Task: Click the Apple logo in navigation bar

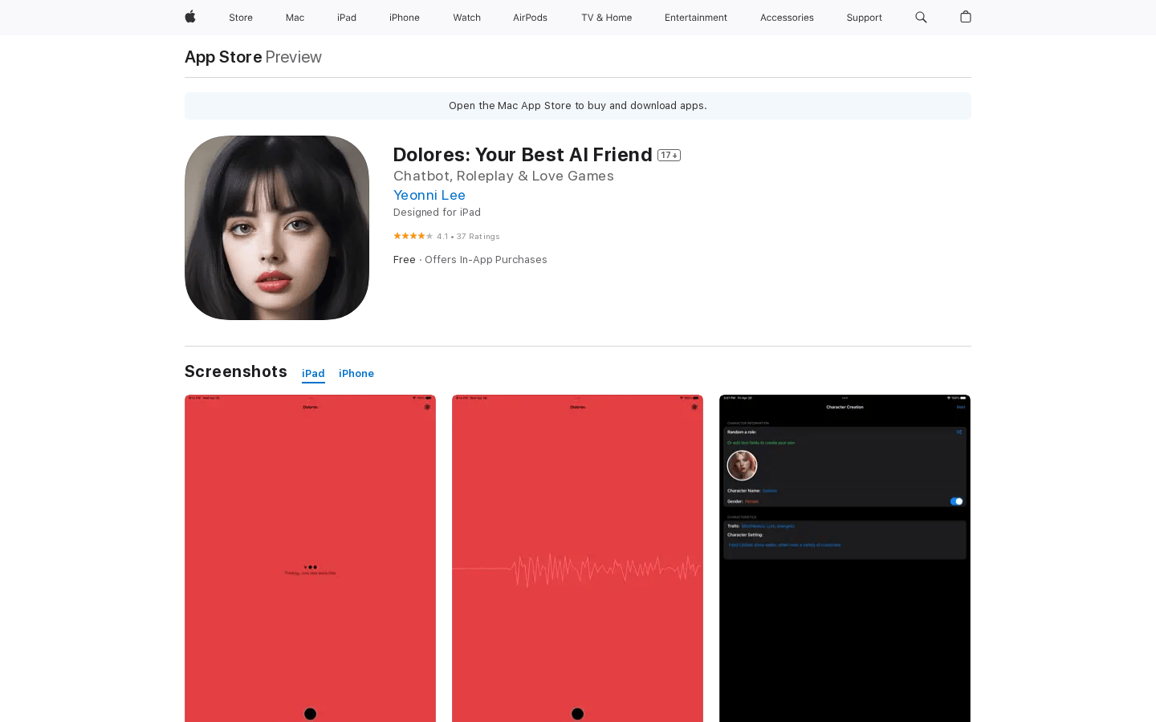Action: coord(190,17)
